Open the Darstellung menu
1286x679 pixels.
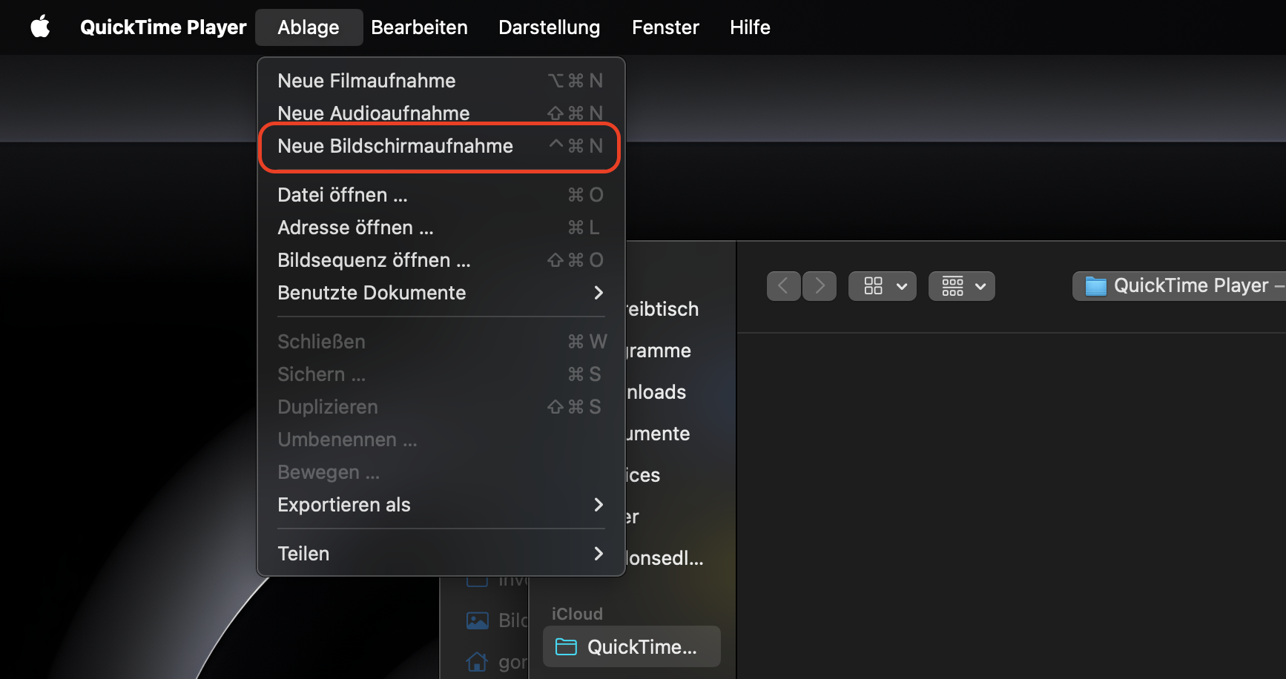[549, 27]
